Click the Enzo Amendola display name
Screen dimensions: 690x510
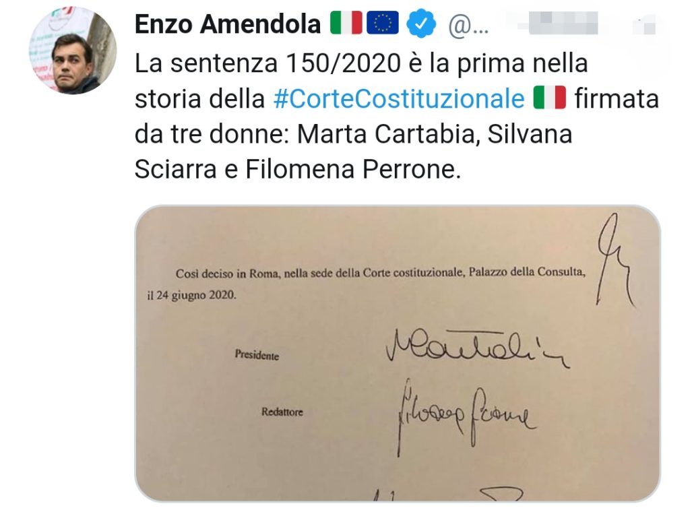[x=228, y=24]
